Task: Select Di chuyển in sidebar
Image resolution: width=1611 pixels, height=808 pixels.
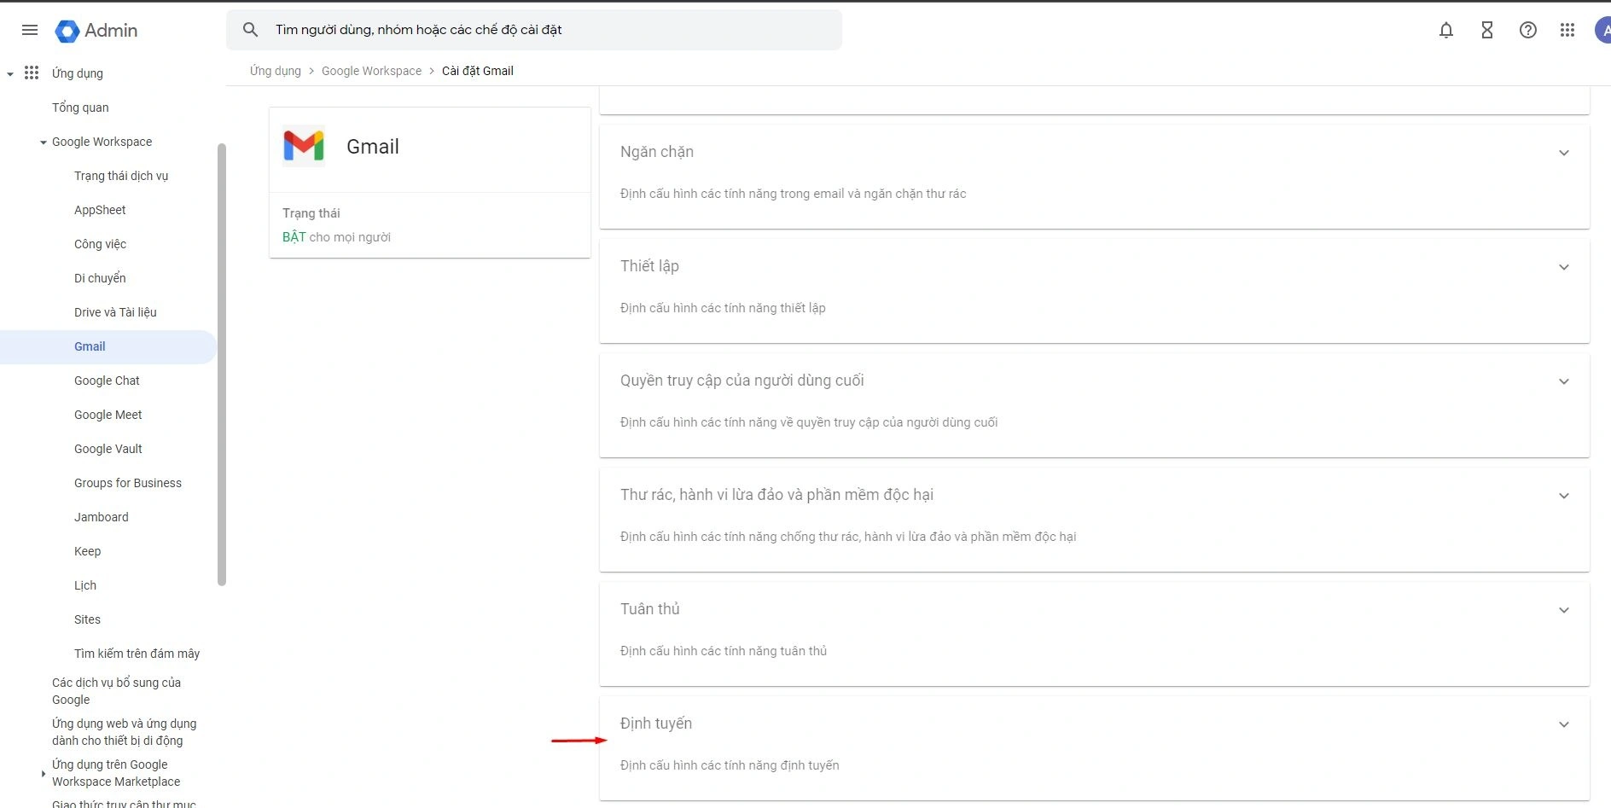Action: click(100, 278)
